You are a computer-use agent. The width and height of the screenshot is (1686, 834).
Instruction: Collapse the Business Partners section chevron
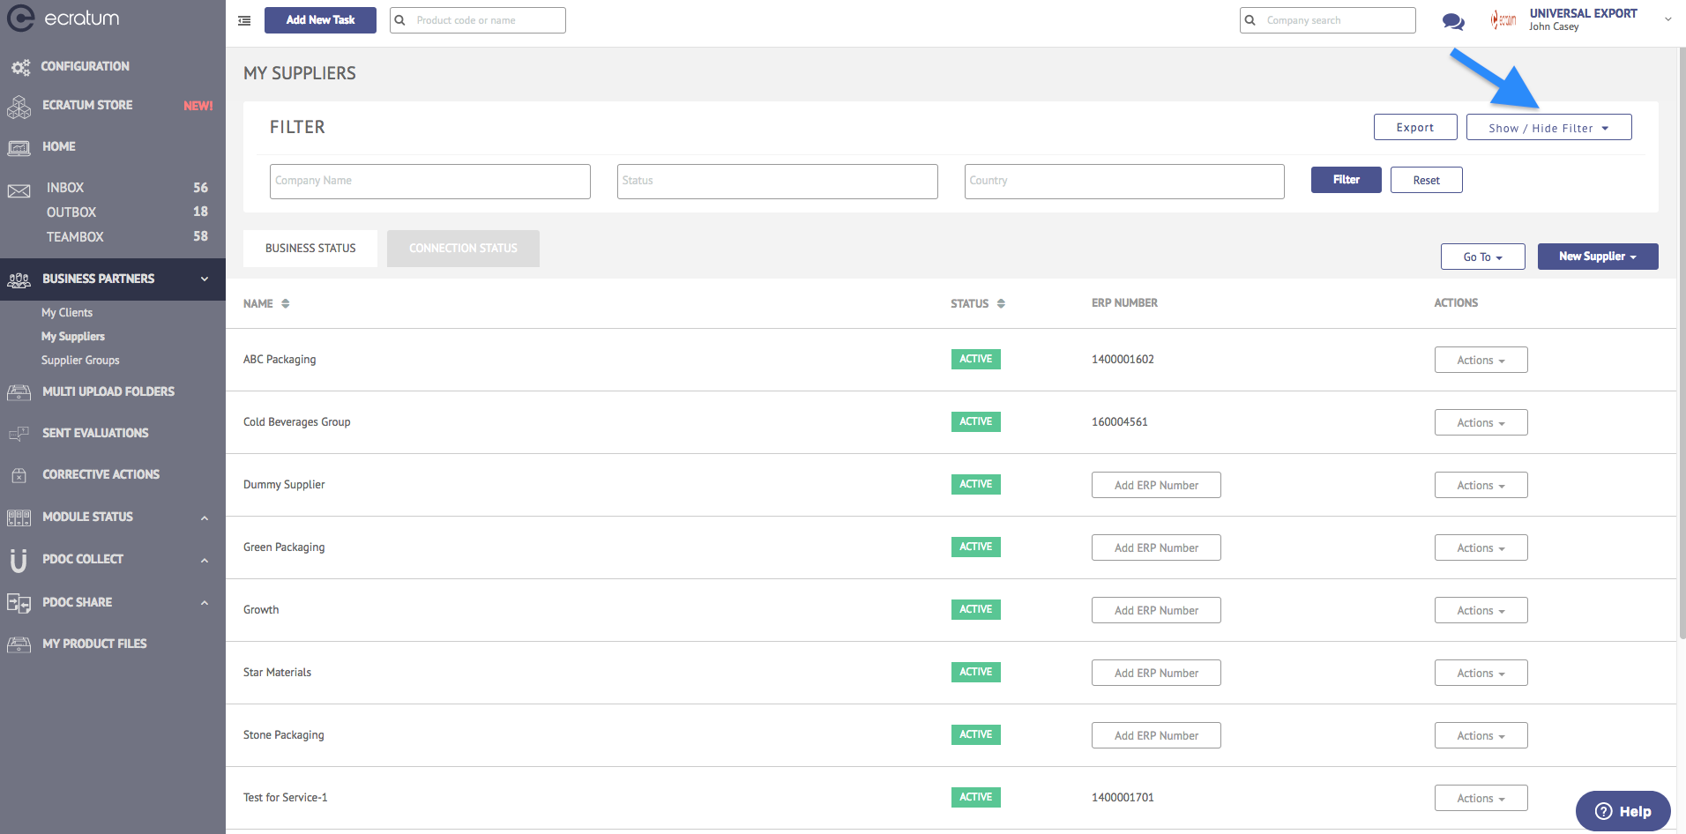(205, 279)
